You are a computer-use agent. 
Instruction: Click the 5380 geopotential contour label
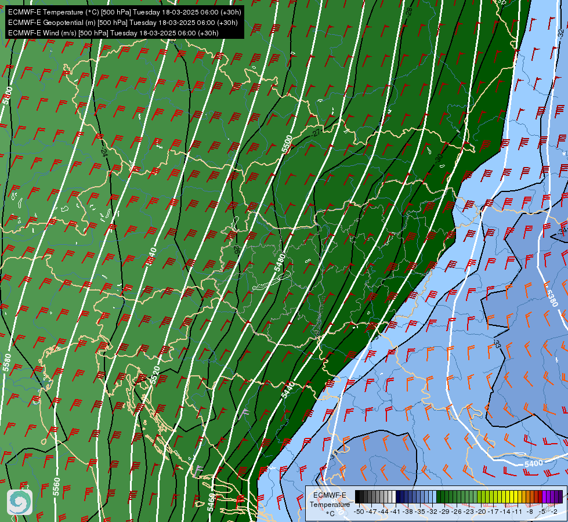[551, 298]
